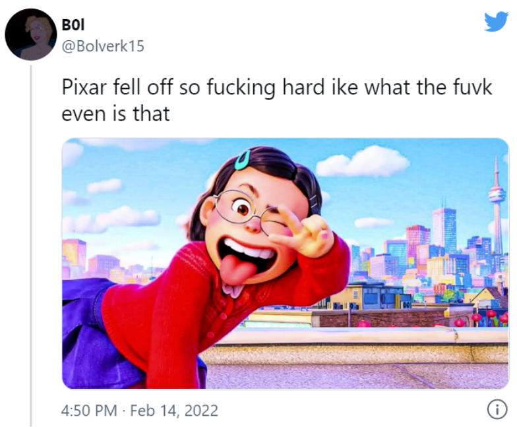Viewport: 517px width, 427px height.
Task: Open the embedded cartoon image
Action: (x=286, y=264)
